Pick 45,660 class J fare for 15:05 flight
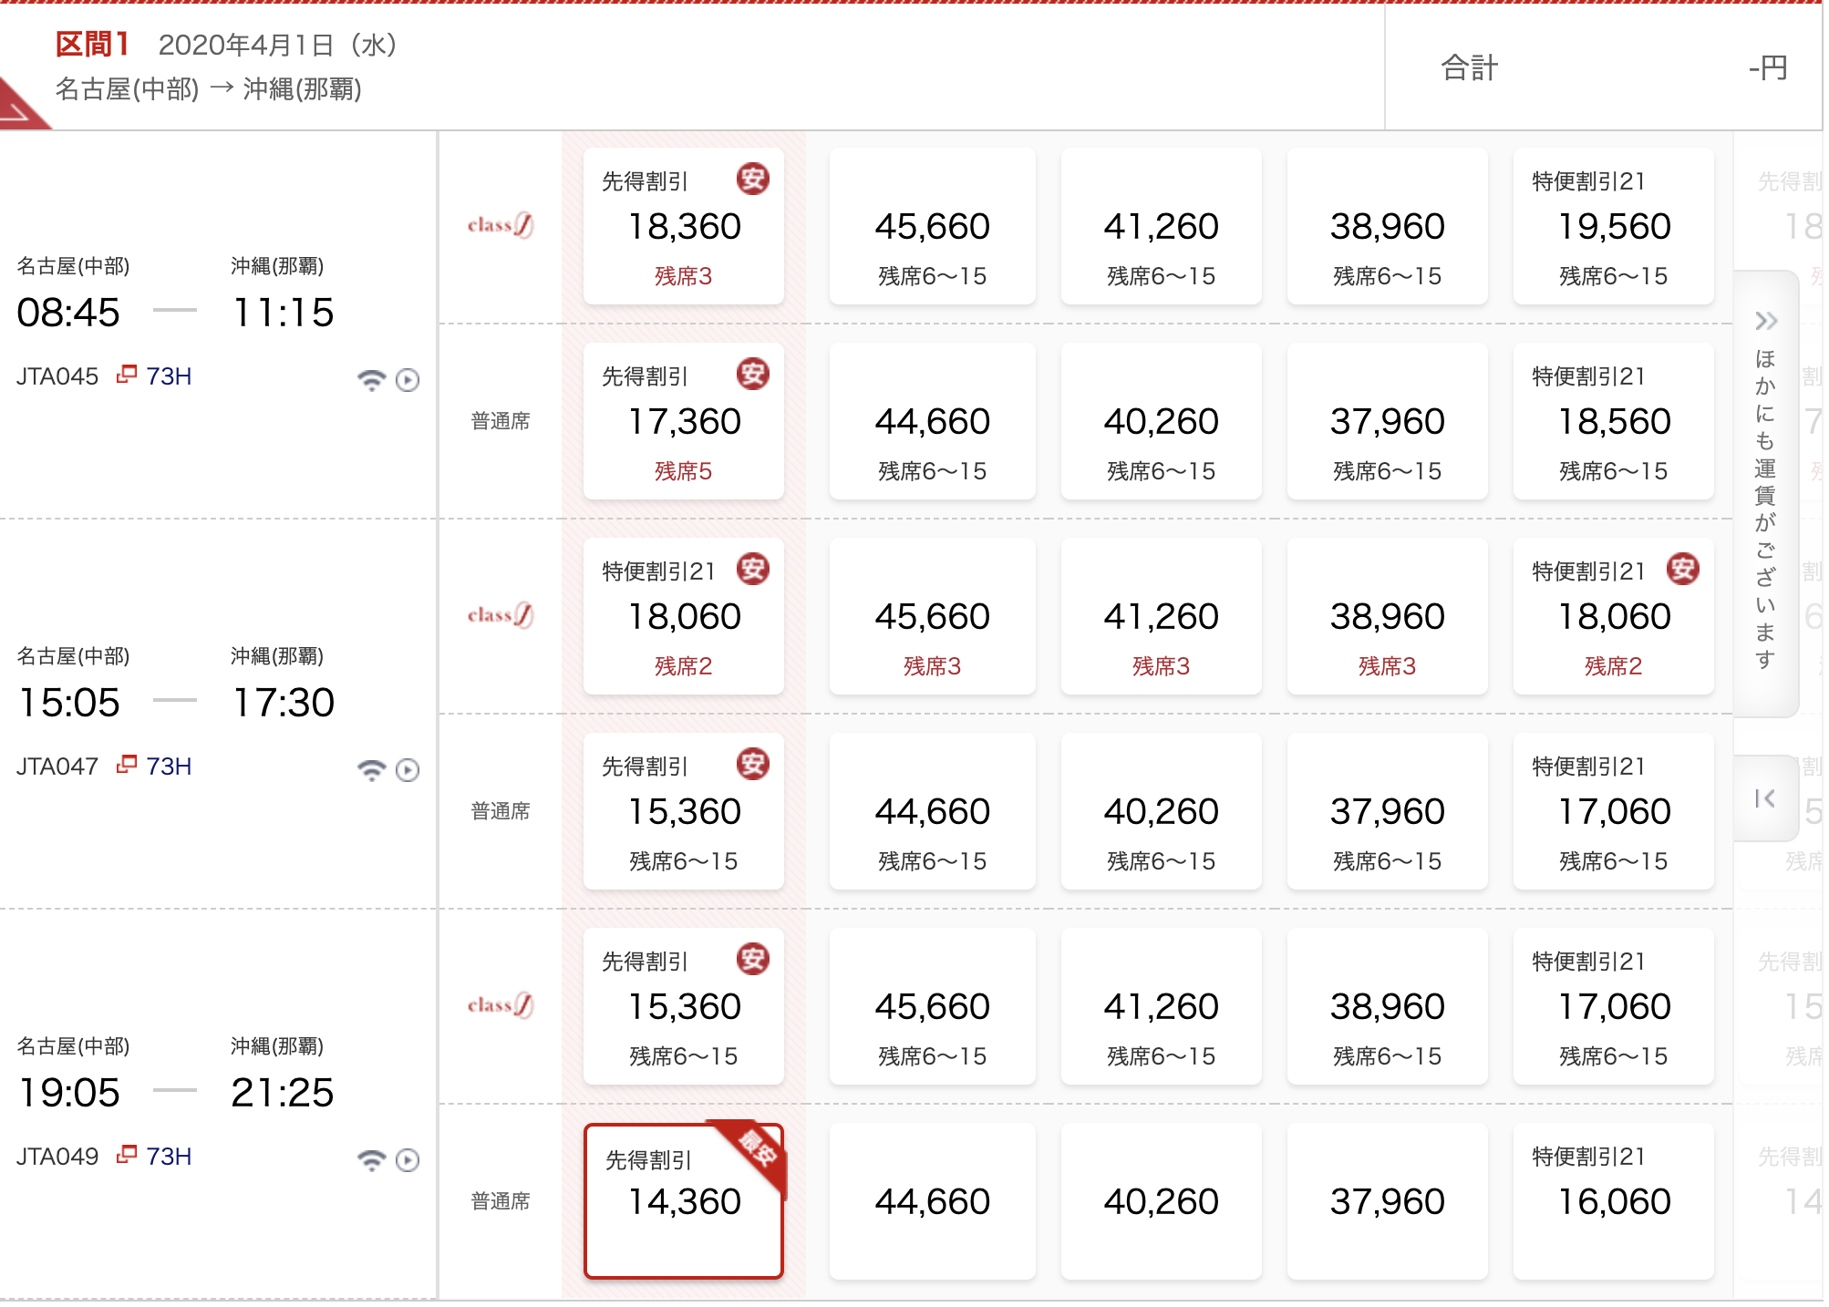 (932, 616)
